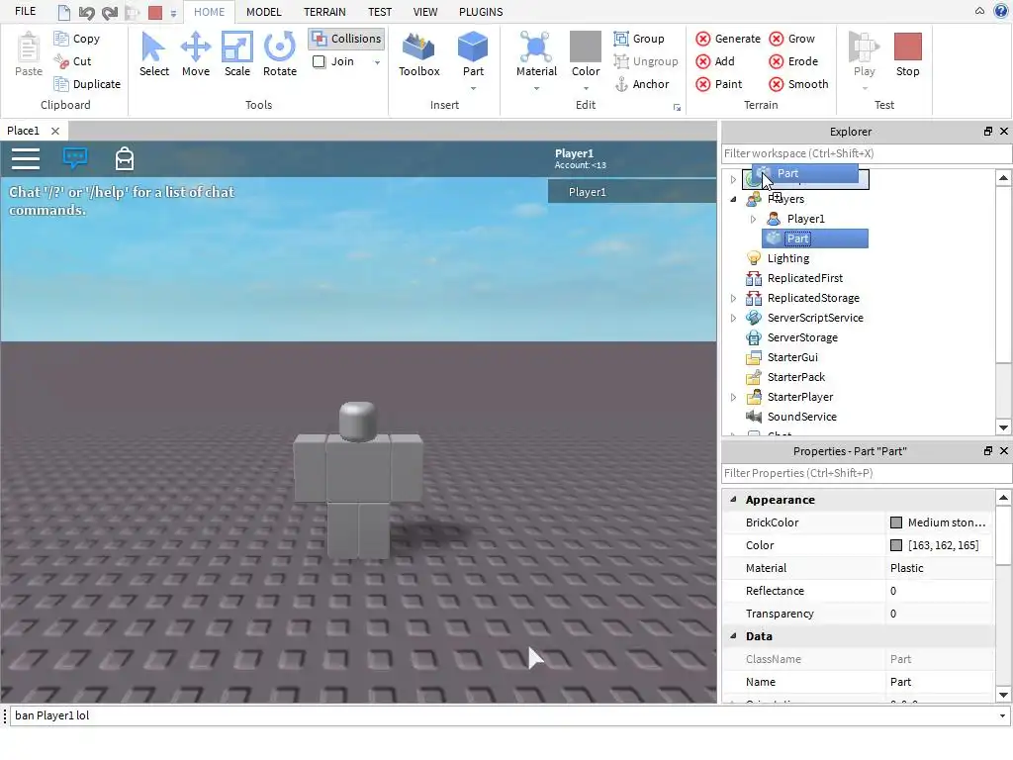Expand the ReplicatedStorage node
Screen dimensions: 1013x760
[733, 299]
